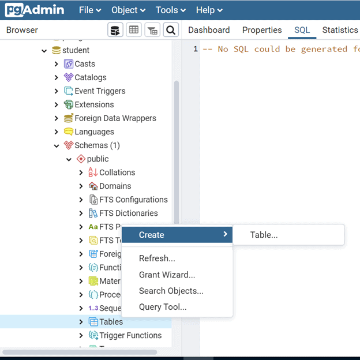Click the Foreign Tables icon
The image size is (360, 360).
[x=93, y=254]
